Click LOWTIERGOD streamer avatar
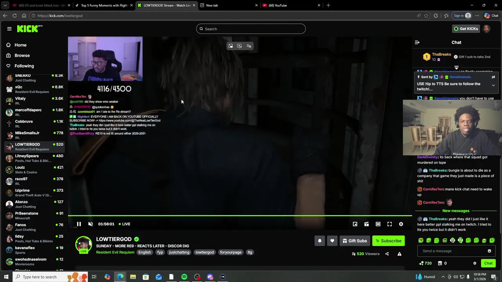Viewport: 502px width, 282px height. [84, 245]
